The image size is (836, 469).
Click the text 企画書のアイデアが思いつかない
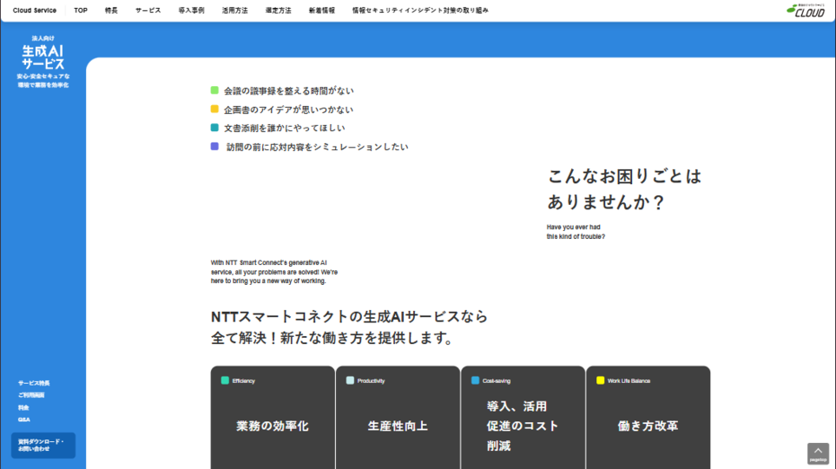coord(288,109)
